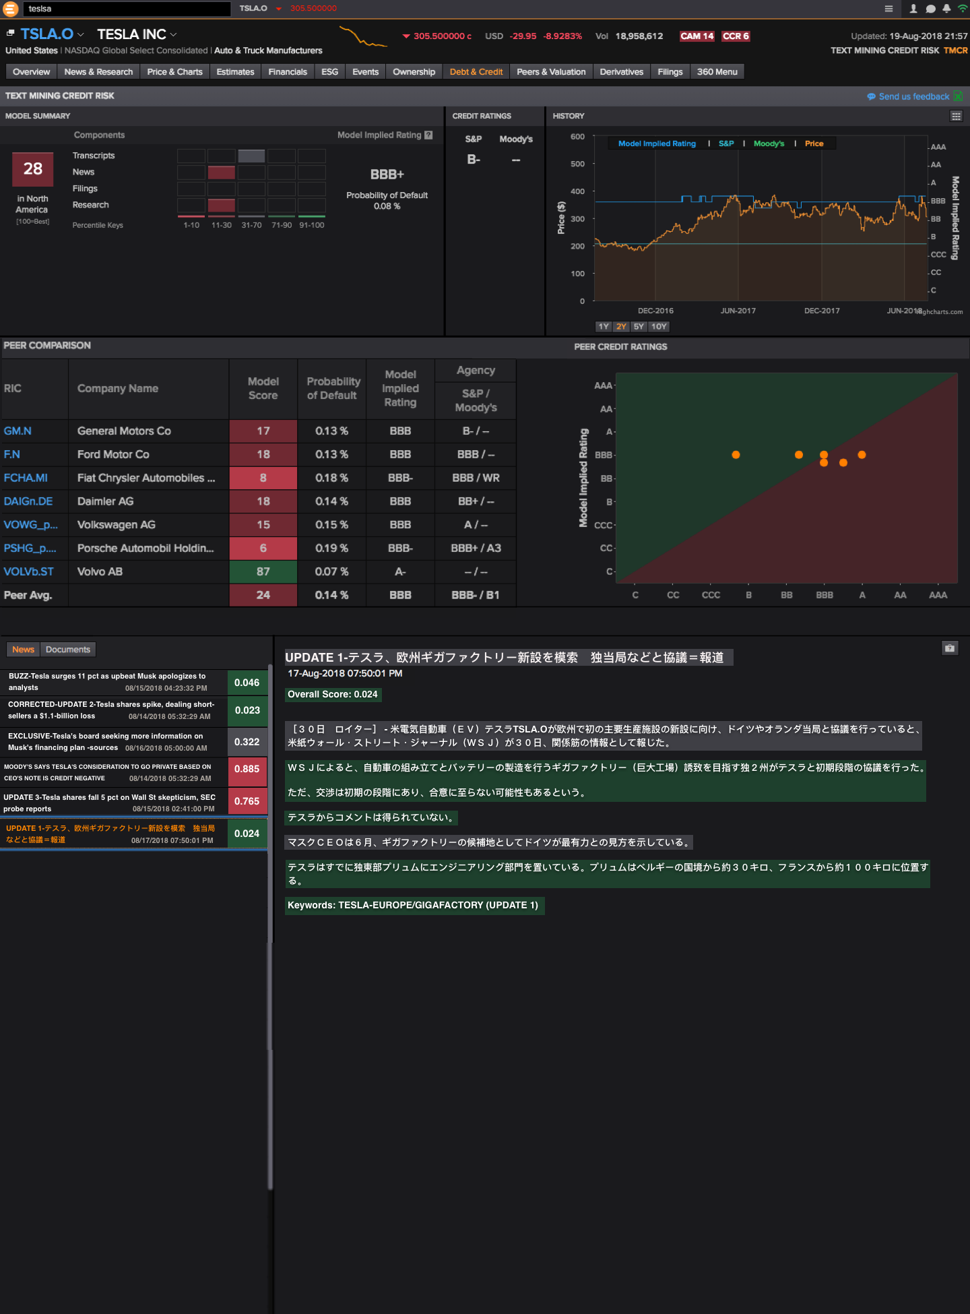Open the Financials tab
970x1314 pixels.
[288, 72]
